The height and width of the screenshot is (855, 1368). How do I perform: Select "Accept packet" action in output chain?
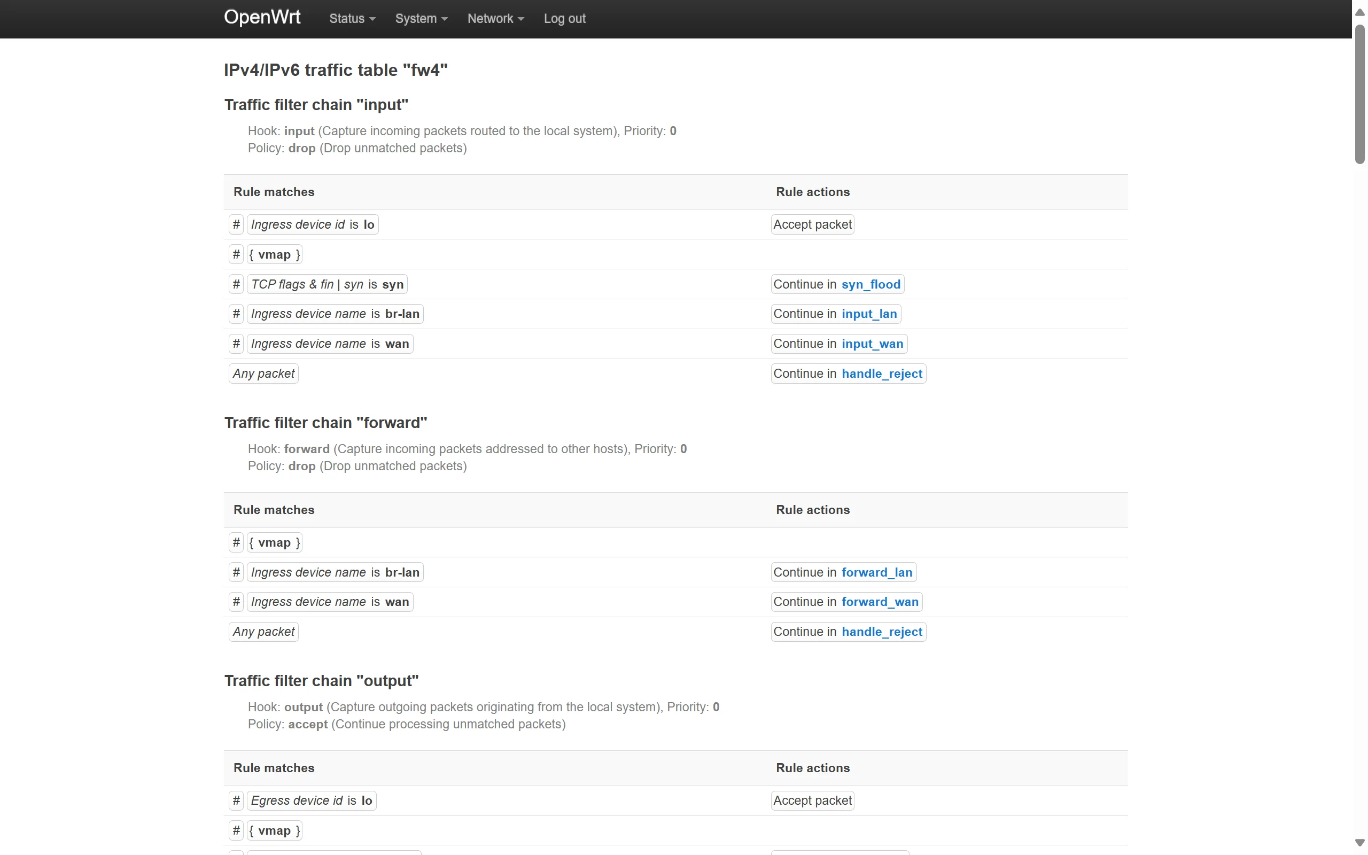[x=812, y=800]
